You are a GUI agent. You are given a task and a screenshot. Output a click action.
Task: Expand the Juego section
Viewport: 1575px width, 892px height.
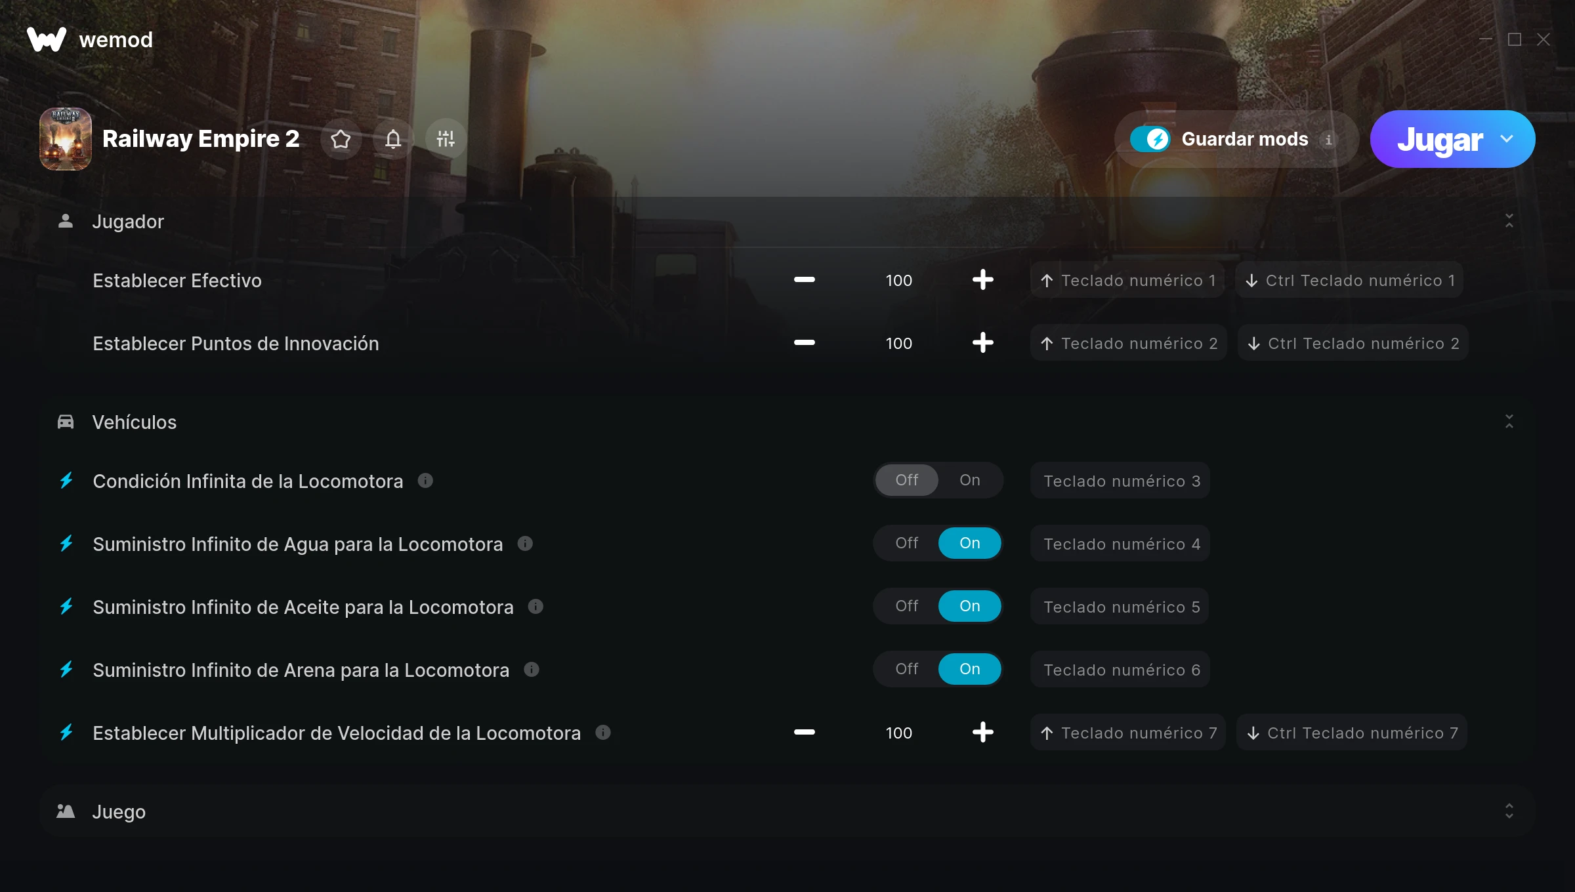[x=1509, y=811]
